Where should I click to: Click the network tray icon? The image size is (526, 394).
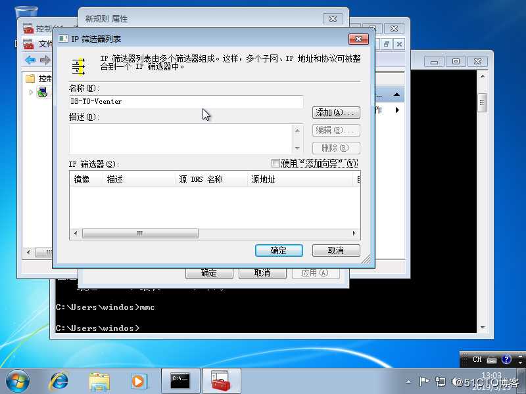click(440, 382)
